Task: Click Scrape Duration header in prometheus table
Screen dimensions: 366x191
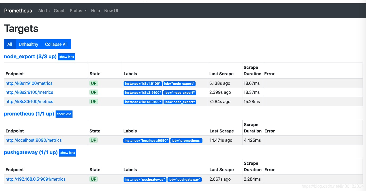Action: tap(253, 128)
